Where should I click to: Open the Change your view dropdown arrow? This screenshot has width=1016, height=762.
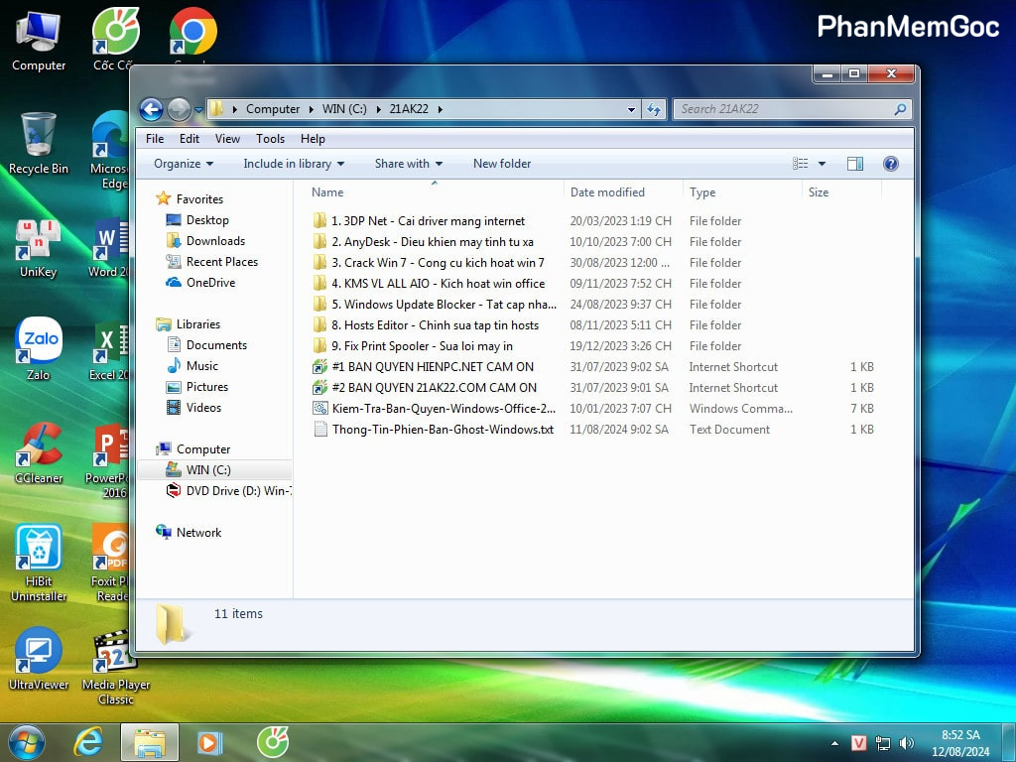click(822, 164)
